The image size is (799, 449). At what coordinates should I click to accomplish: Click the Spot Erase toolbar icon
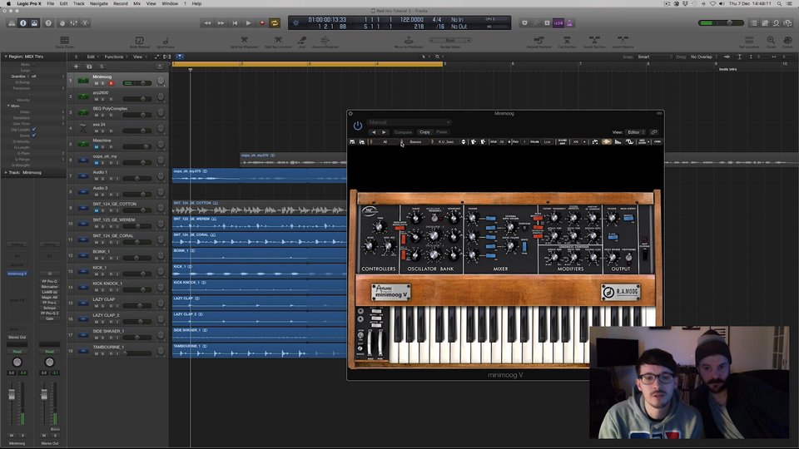pos(166,40)
